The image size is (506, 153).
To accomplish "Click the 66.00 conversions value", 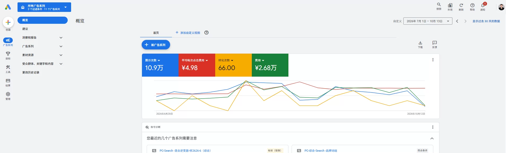I will (227, 68).
